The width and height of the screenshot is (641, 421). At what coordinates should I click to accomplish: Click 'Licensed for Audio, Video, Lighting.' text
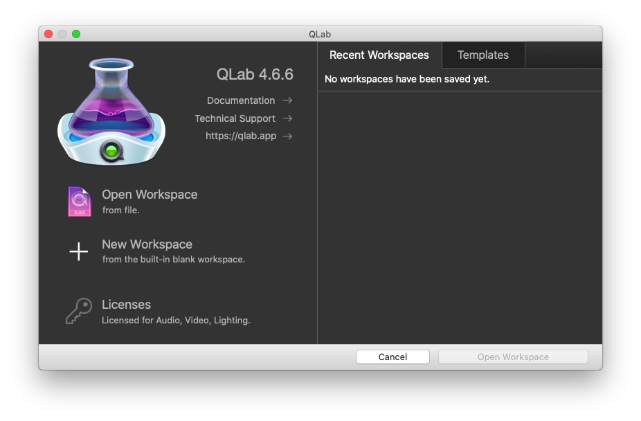pos(176,321)
